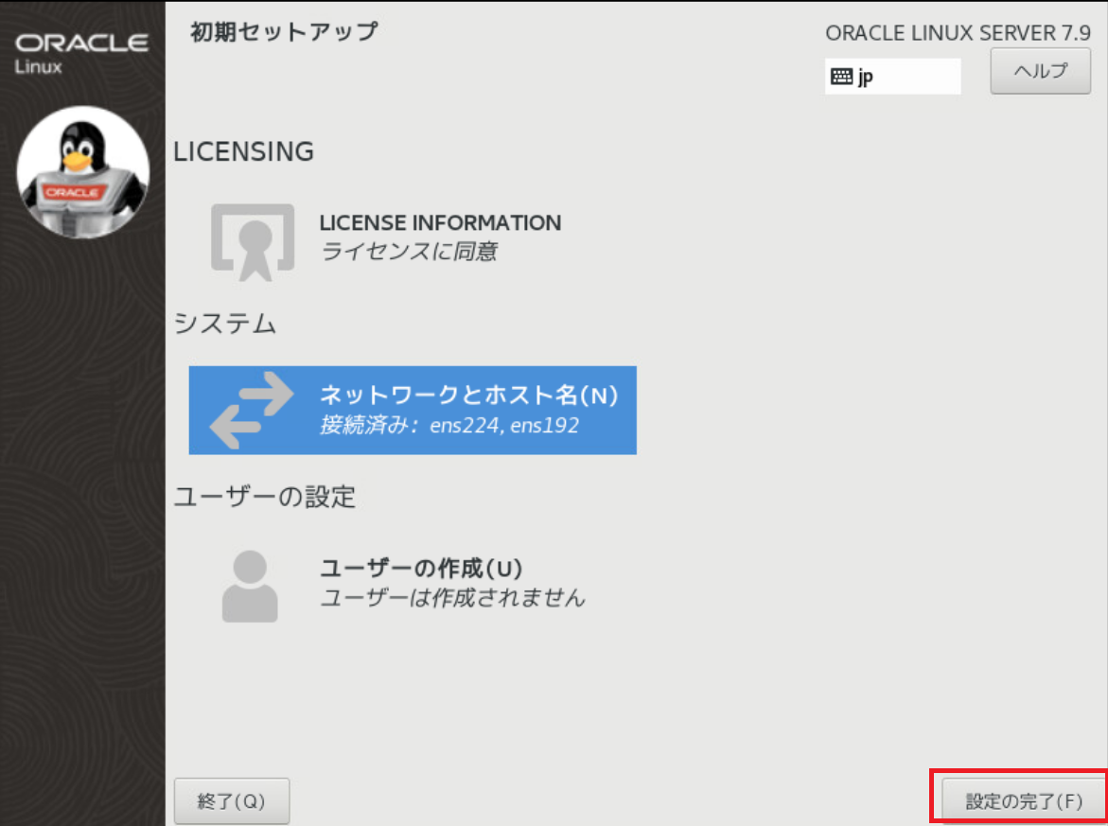Viewport: 1108px width, 826px height.
Task: Click the LICENSING section heading
Action: 244,152
